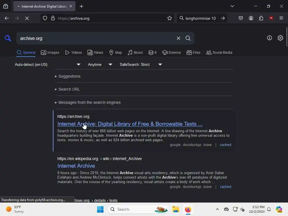288x216 pixels.
Task: Open the preferences gear icon
Action: click(280, 38)
